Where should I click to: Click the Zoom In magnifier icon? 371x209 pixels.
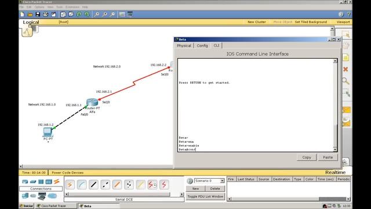click(x=97, y=15)
